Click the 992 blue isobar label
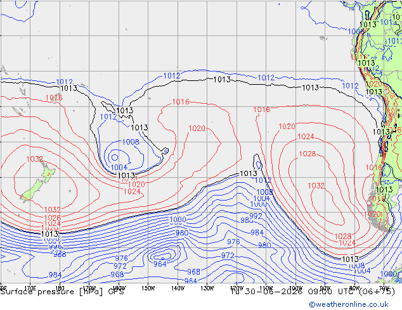This screenshot has width=402, height=310. (x=256, y=216)
